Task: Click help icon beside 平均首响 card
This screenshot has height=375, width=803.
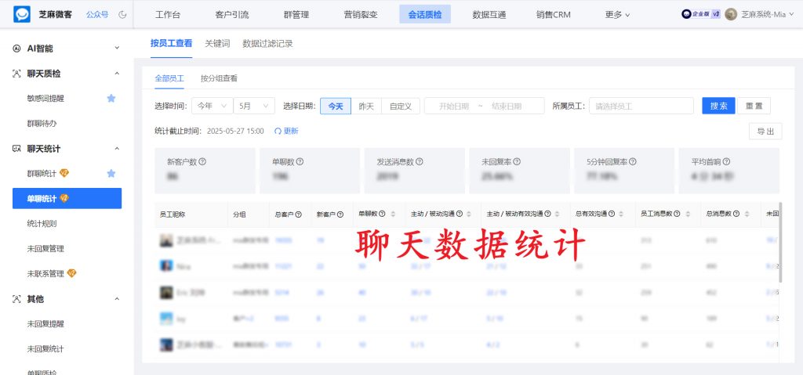Action: tap(727, 161)
